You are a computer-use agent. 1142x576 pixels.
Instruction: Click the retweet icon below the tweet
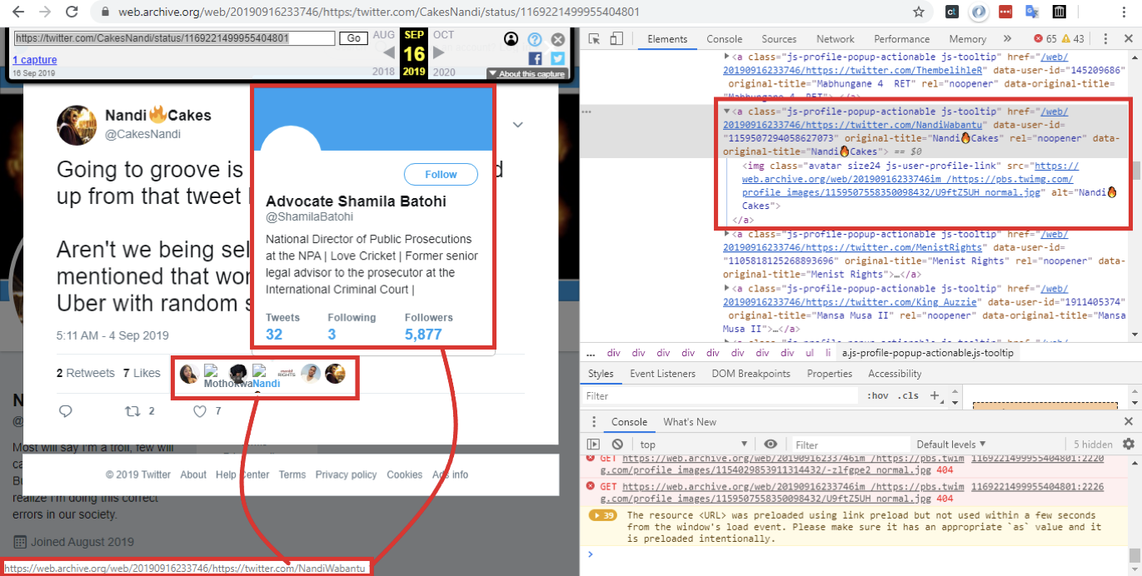pos(132,411)
